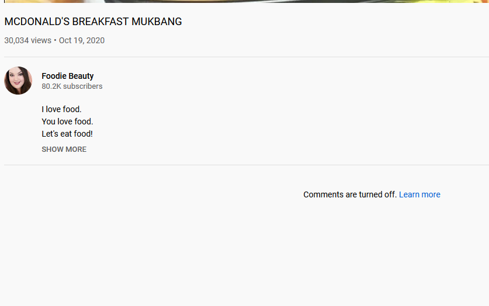489x306 pixels.
Task: Click the 30,034 views count
Action: pyautogui.click(x=28, y=40)
